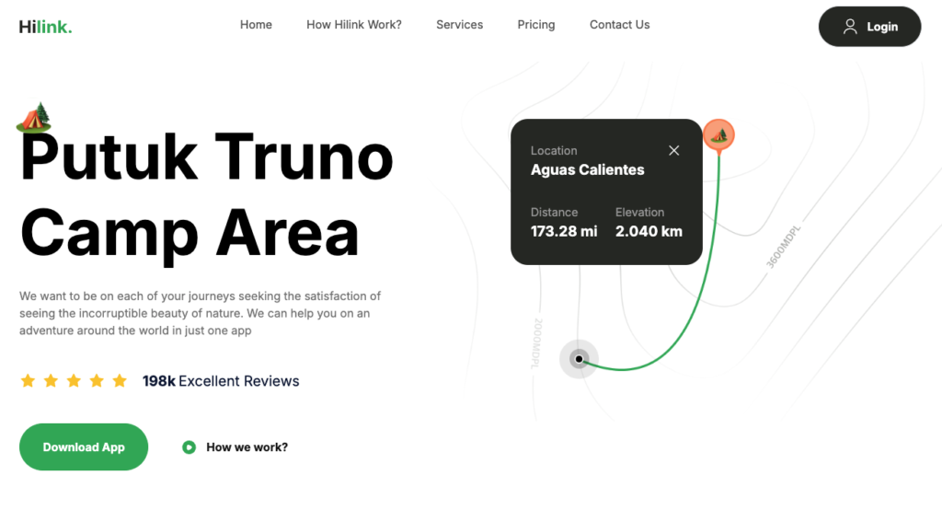
Task: Click the tent emoji above the heading
Action: click(x=34, y=117)
